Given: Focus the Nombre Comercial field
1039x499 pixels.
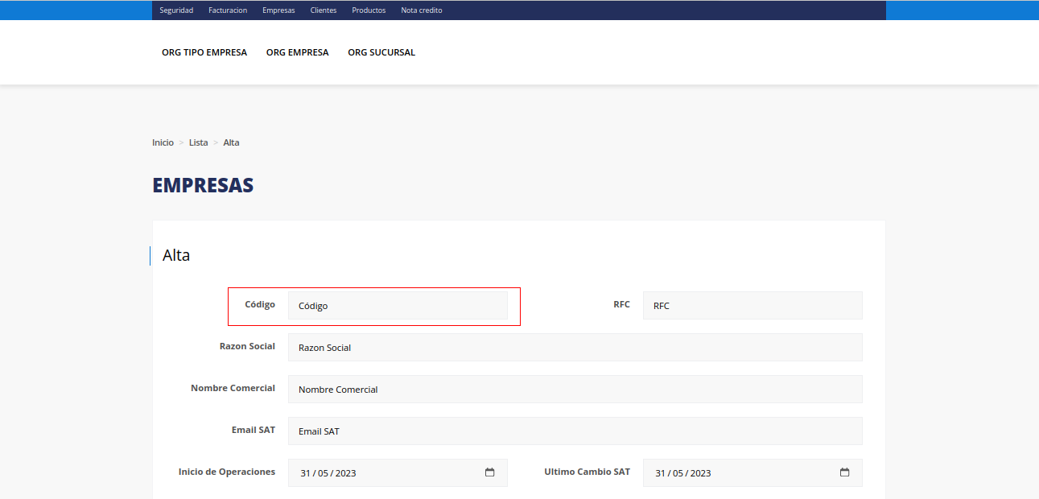Looking at the screenshot, I should click(575, 390).
